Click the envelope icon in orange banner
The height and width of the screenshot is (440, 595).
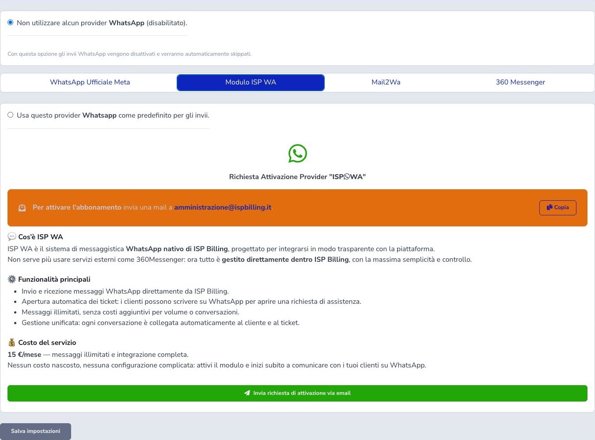tap(22, 208)
